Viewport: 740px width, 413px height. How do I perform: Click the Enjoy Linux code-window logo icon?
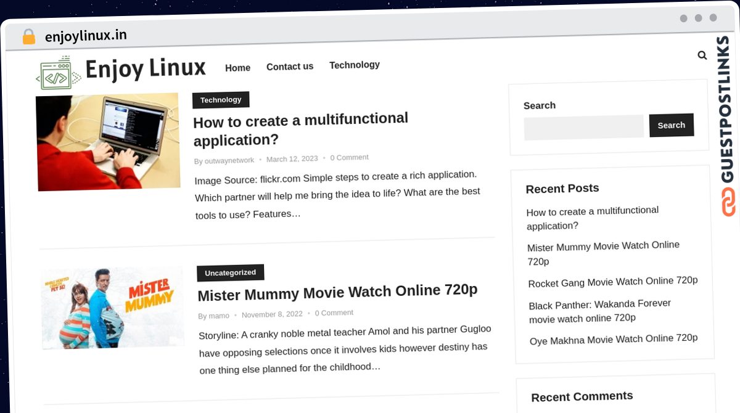coord(58,73)
